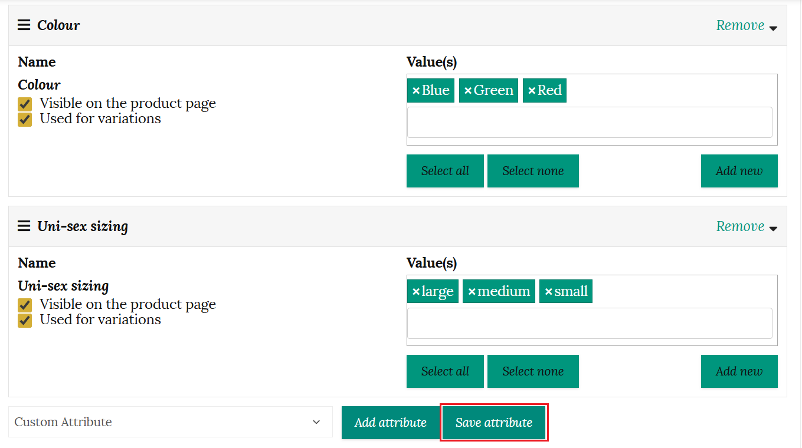Focus the Colour values input field
The width and height of the screenshot is (802, 448).
(x=590, y=123)
